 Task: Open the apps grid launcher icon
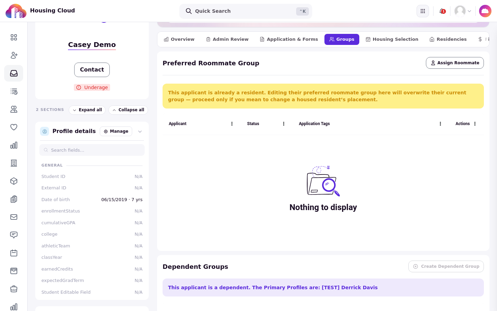tap(423, 11)
